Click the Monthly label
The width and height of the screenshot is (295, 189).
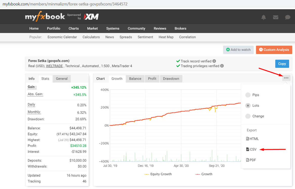34,112
